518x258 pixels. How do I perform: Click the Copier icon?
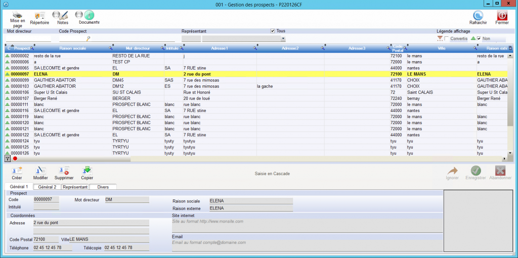click(x=87, y=171)
